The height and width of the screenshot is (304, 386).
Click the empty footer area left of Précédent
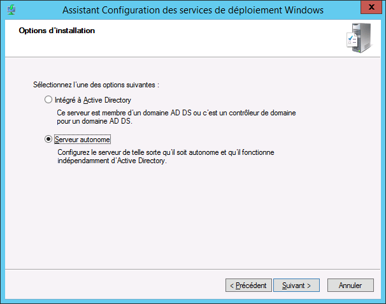115,285
